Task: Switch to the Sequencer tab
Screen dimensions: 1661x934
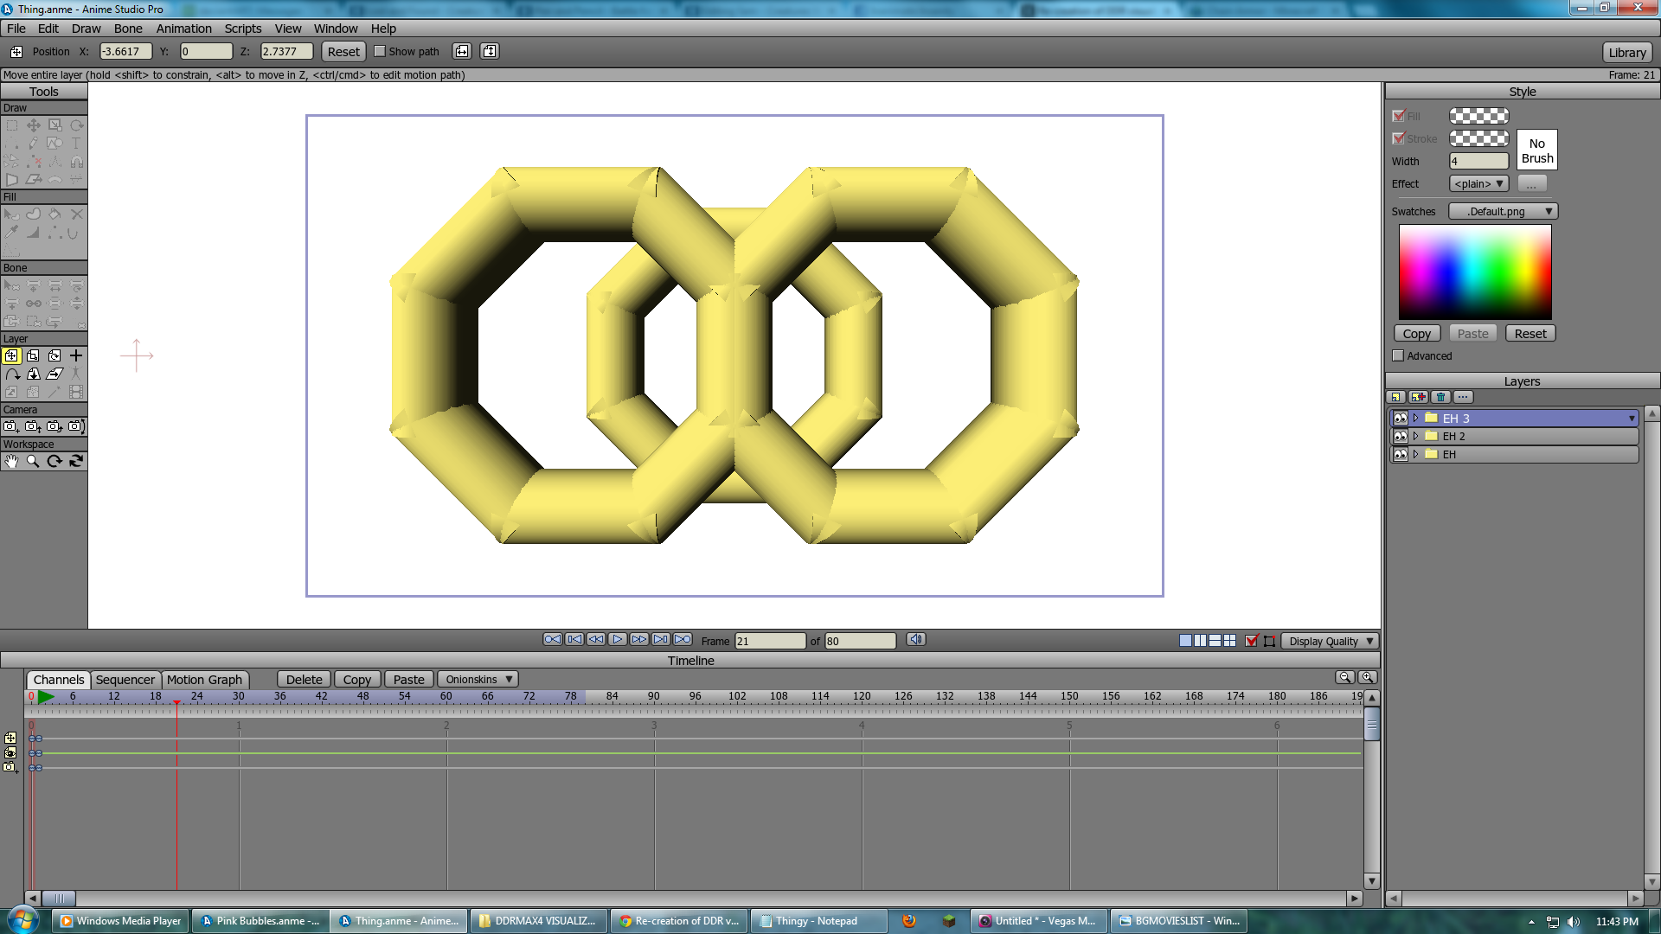Action: [125, 680]
